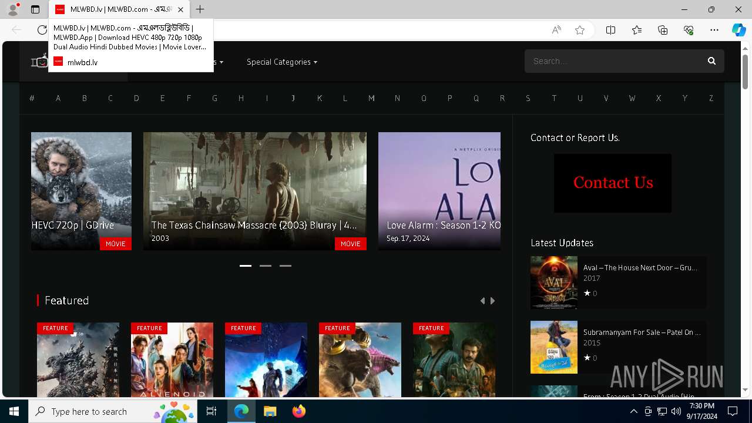Filter movies by letter Z
Viewport: 752px width, 423px height.
(711, 98)
